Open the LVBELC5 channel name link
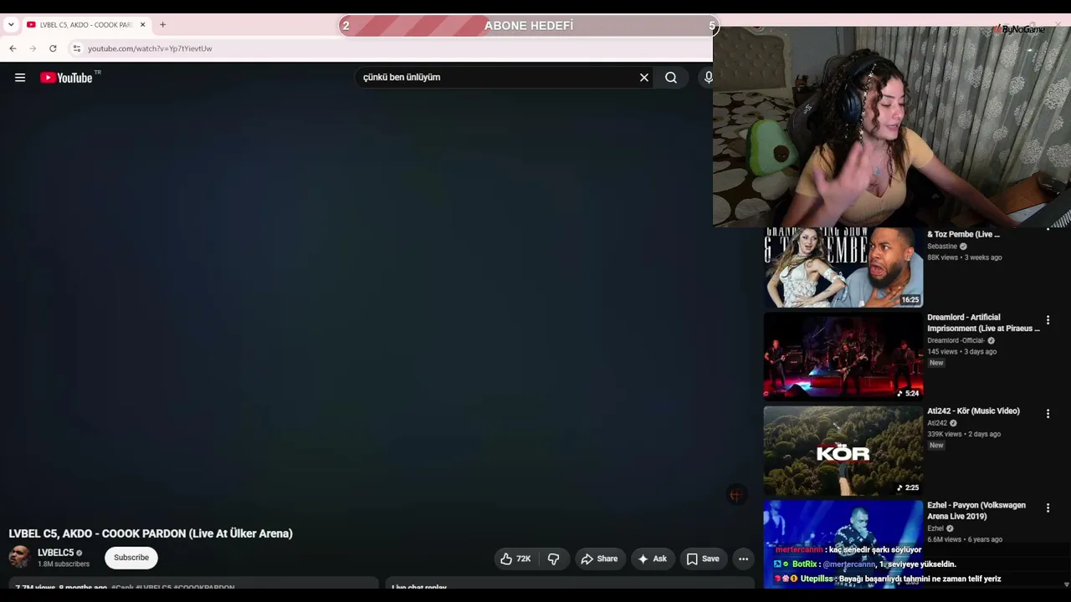 pos(56,553)
